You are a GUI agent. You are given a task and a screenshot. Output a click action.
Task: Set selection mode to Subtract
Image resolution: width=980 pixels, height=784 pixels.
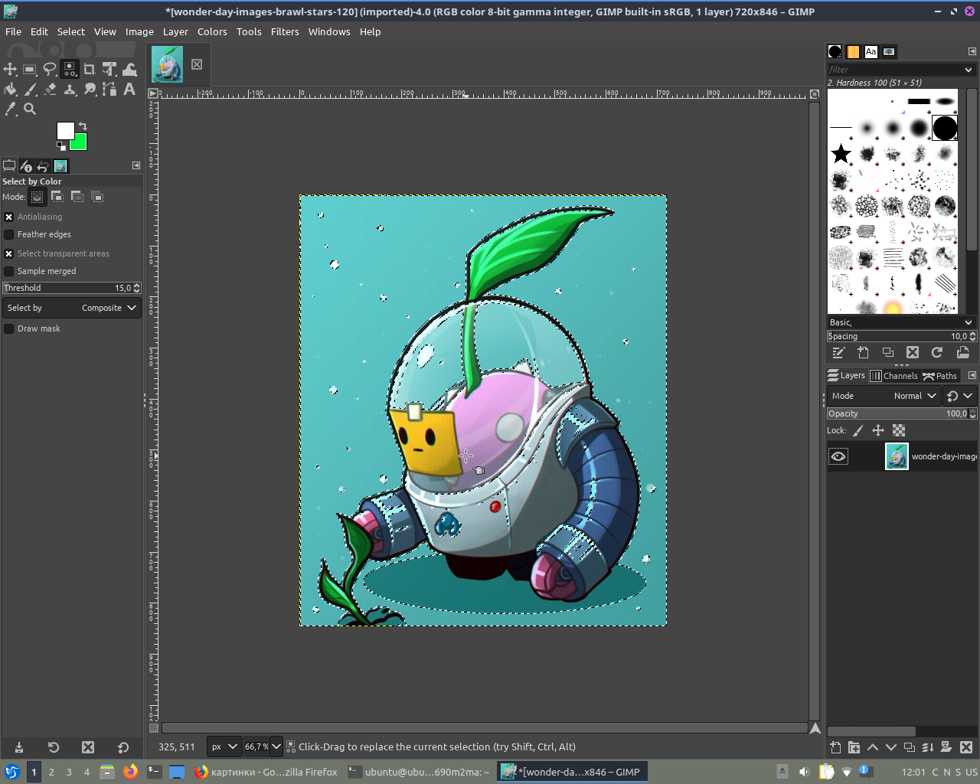click(77, 197)
